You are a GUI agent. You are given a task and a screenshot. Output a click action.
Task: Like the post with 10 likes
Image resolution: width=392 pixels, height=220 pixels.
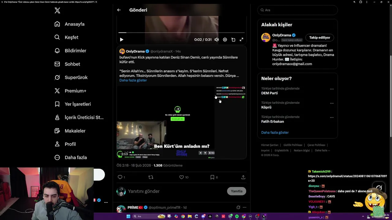tap(182, 177)
